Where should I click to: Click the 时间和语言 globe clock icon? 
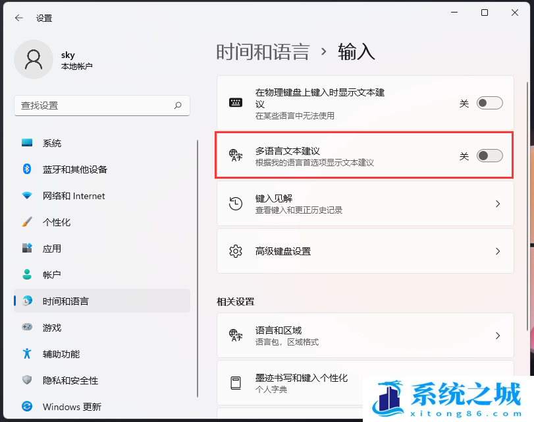[27, 301]
